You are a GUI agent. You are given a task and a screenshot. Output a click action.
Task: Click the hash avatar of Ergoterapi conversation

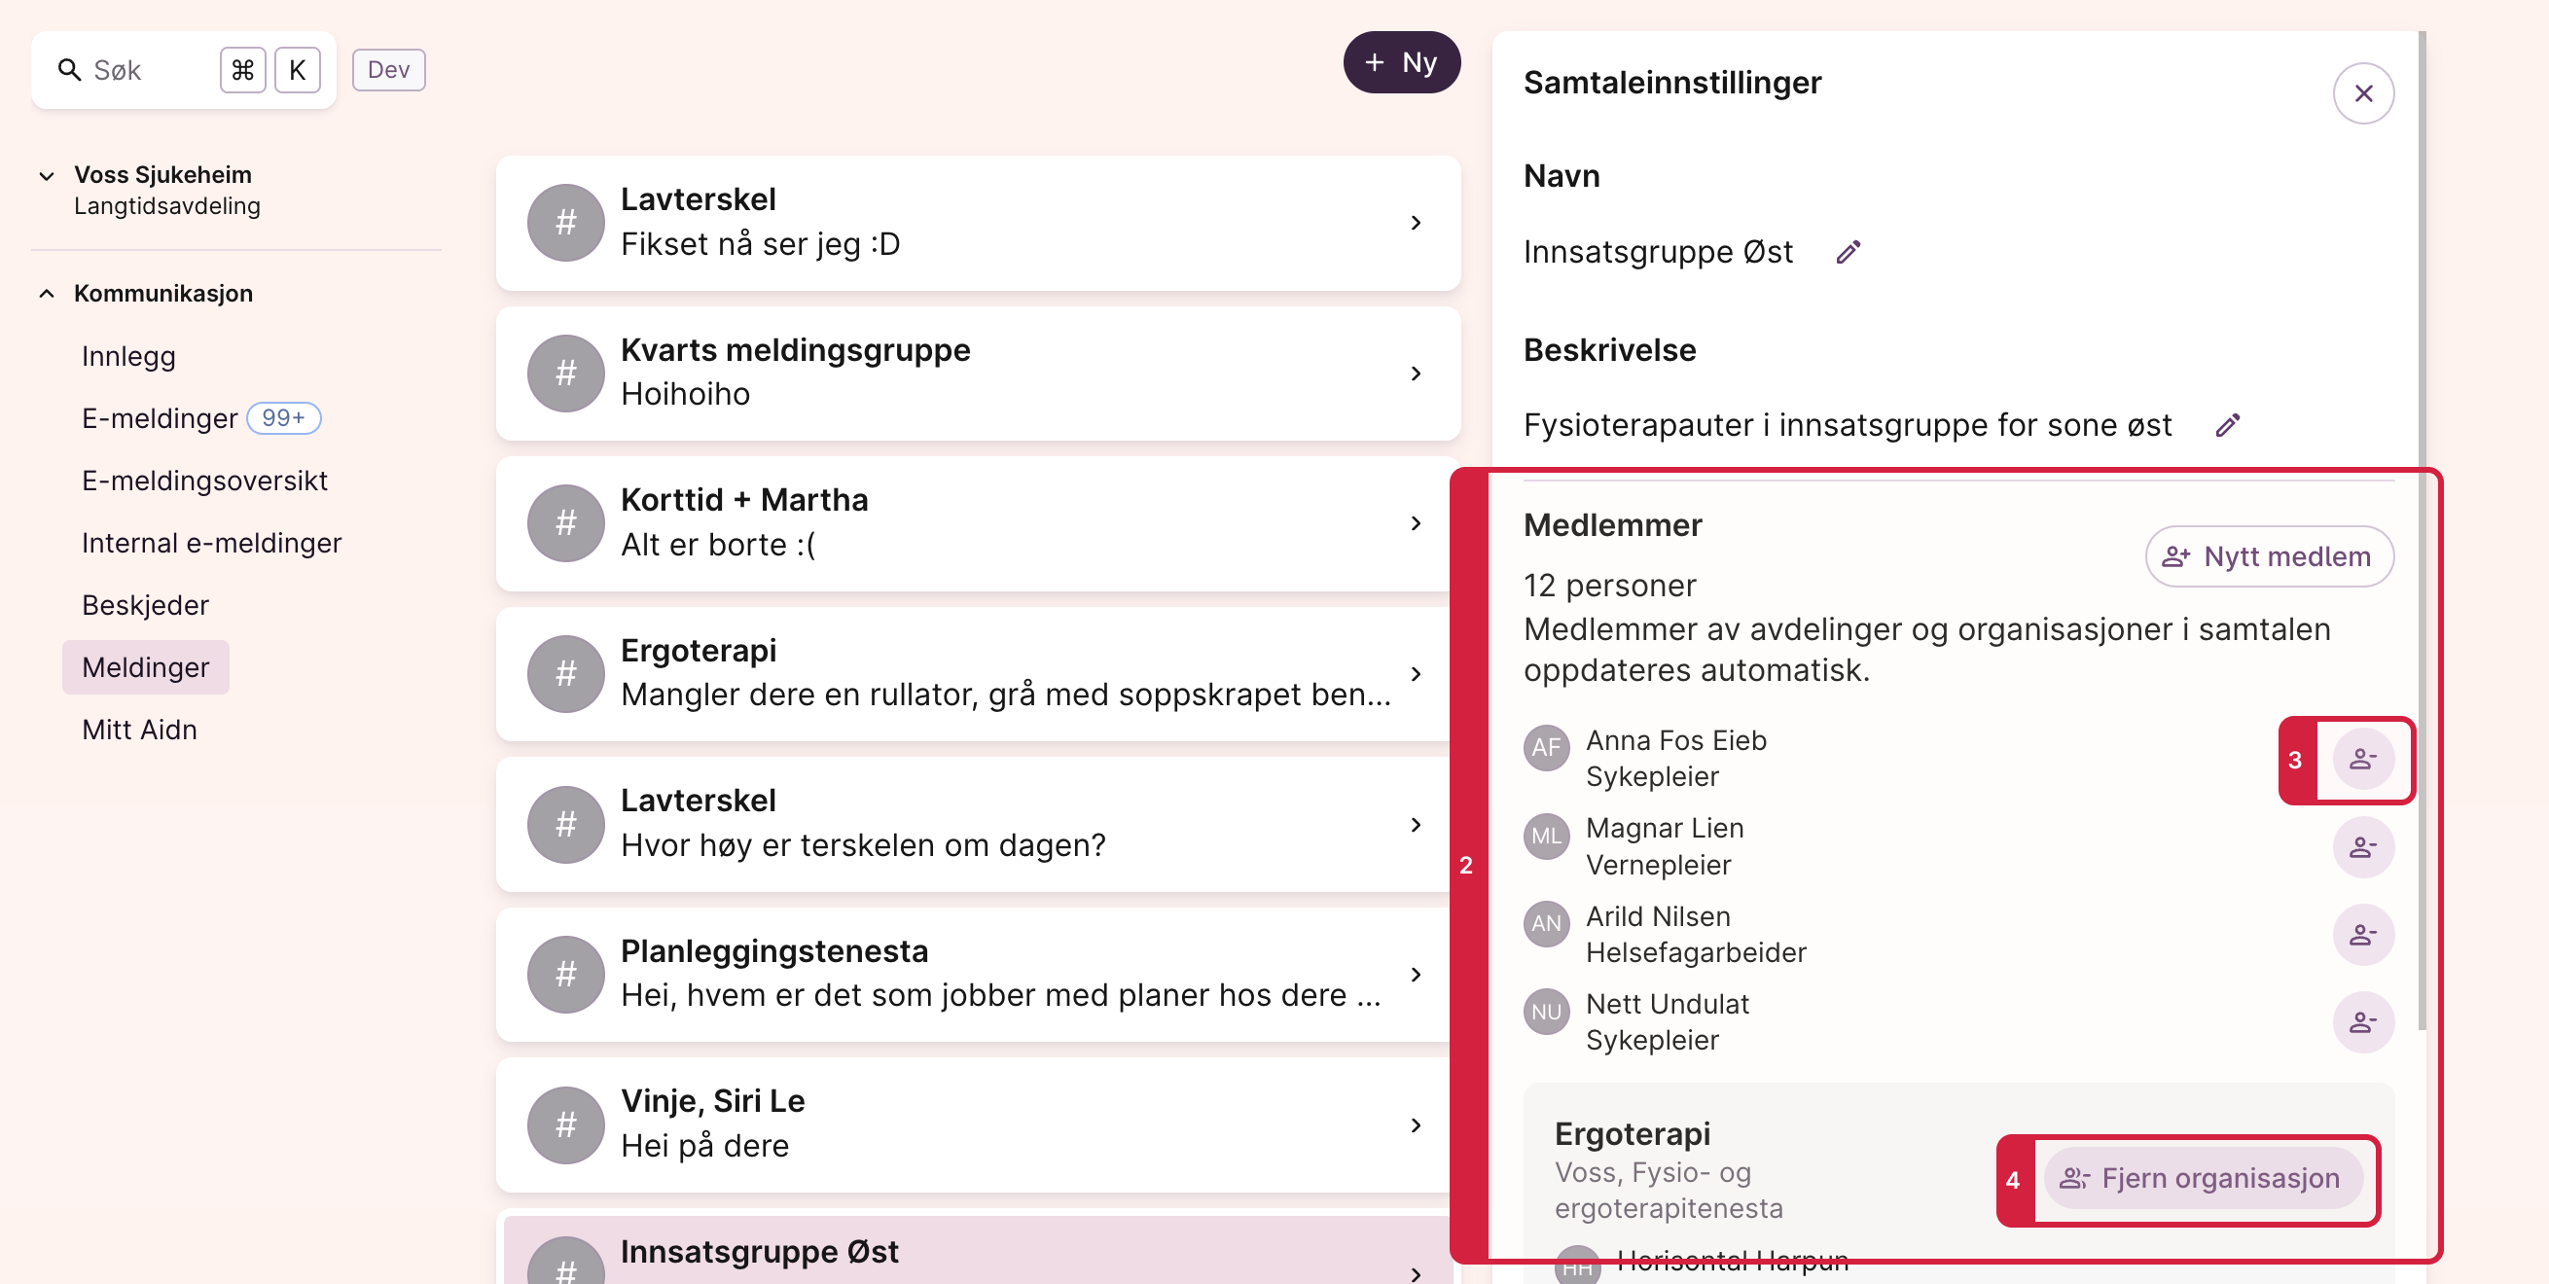point(566,675)
